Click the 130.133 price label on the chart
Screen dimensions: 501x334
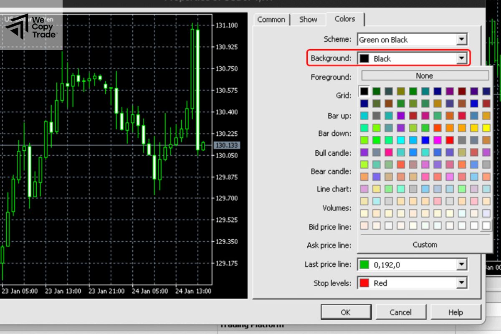click(x=228, y=145)
